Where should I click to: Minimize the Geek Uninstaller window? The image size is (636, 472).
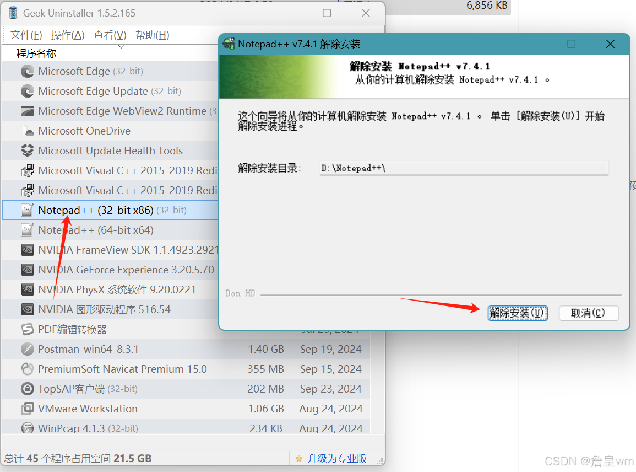[289, 13]
